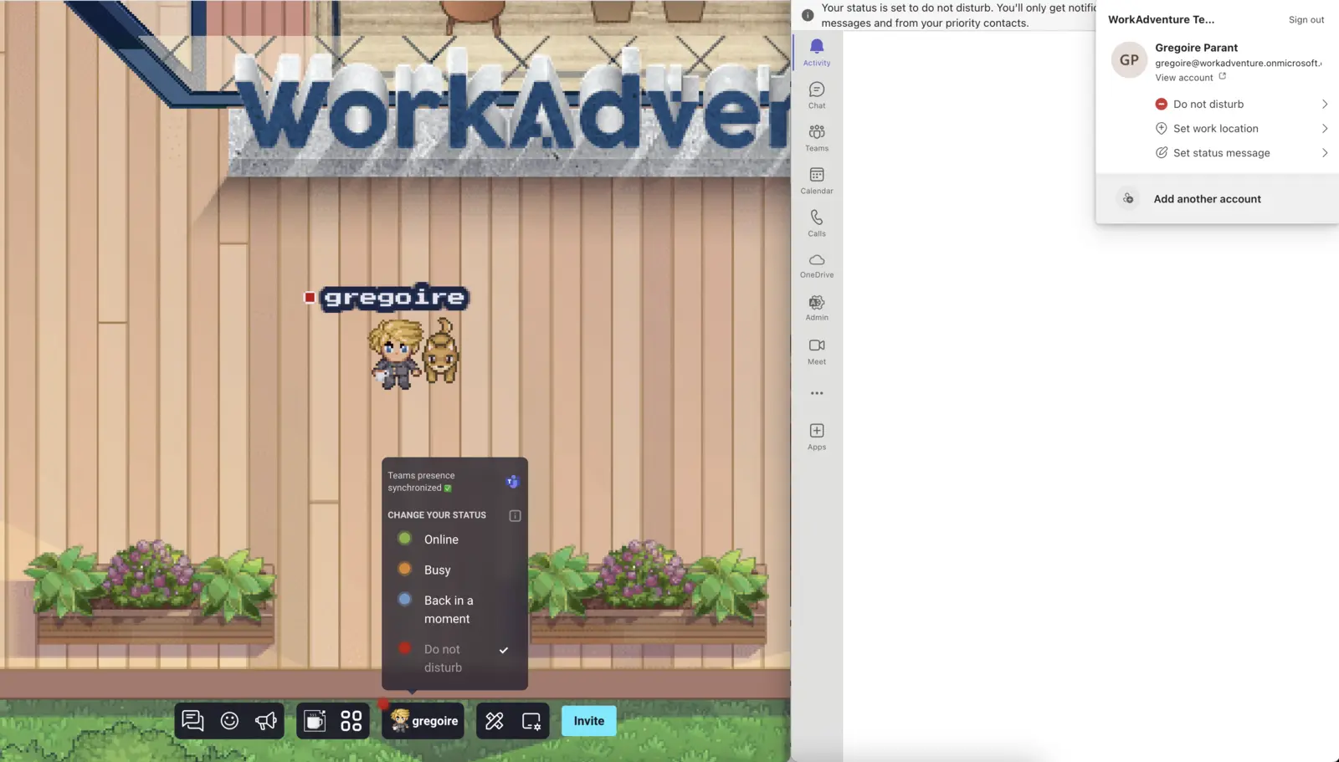Click the info icon beside Change Your Status
Viewport: 1339px width, 762px height.
515,515
